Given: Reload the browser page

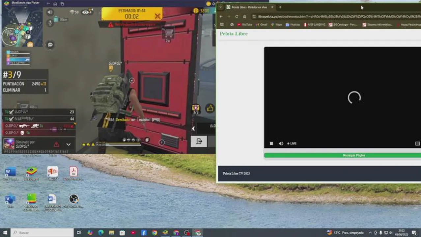Looking at the screenshot, I should pos(237,16).
